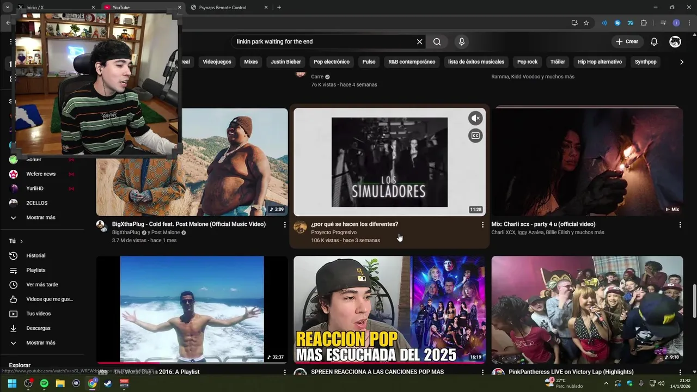Bookmark this page with the star icon

(x=586, y=23)
